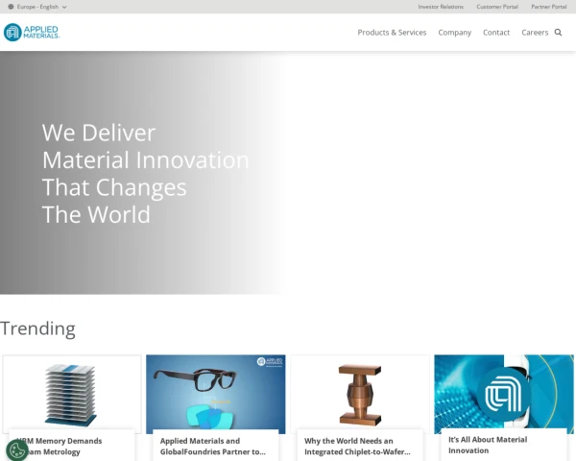Open the Customer Portal link

tap(497, 7)
